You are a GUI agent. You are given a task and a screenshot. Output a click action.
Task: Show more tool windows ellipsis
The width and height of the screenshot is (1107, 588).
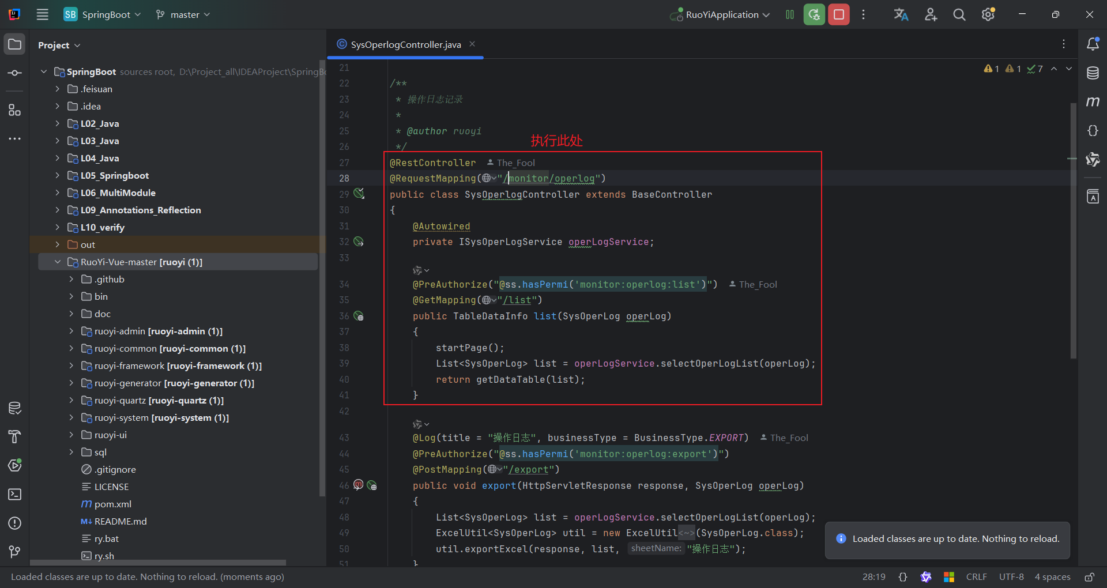pyautogui.click(x=15, y=139)
